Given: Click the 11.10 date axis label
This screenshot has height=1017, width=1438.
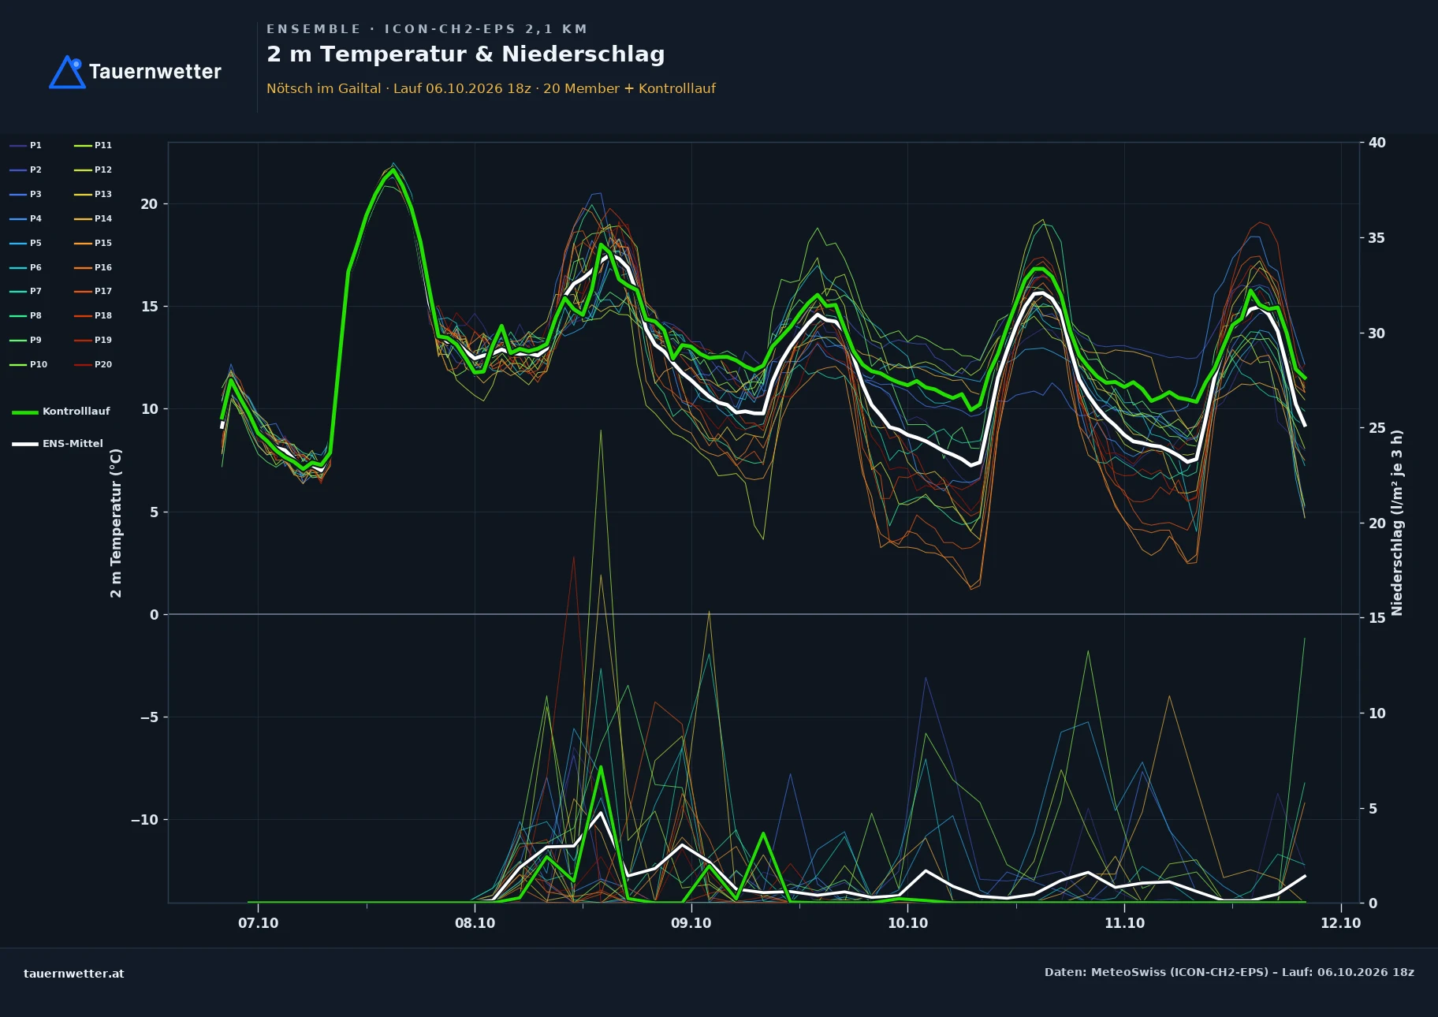Looking at the screenshot, I should point(1124,923).
